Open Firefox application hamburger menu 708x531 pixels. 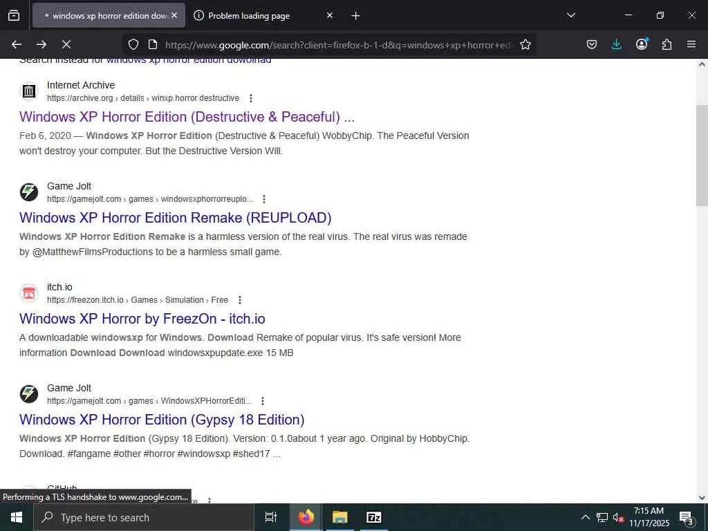click(691, 44)
